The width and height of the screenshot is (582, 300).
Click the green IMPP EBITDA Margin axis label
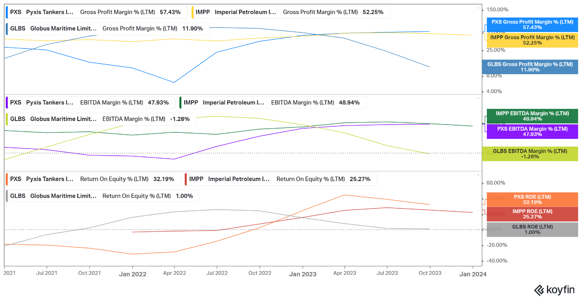532,116
